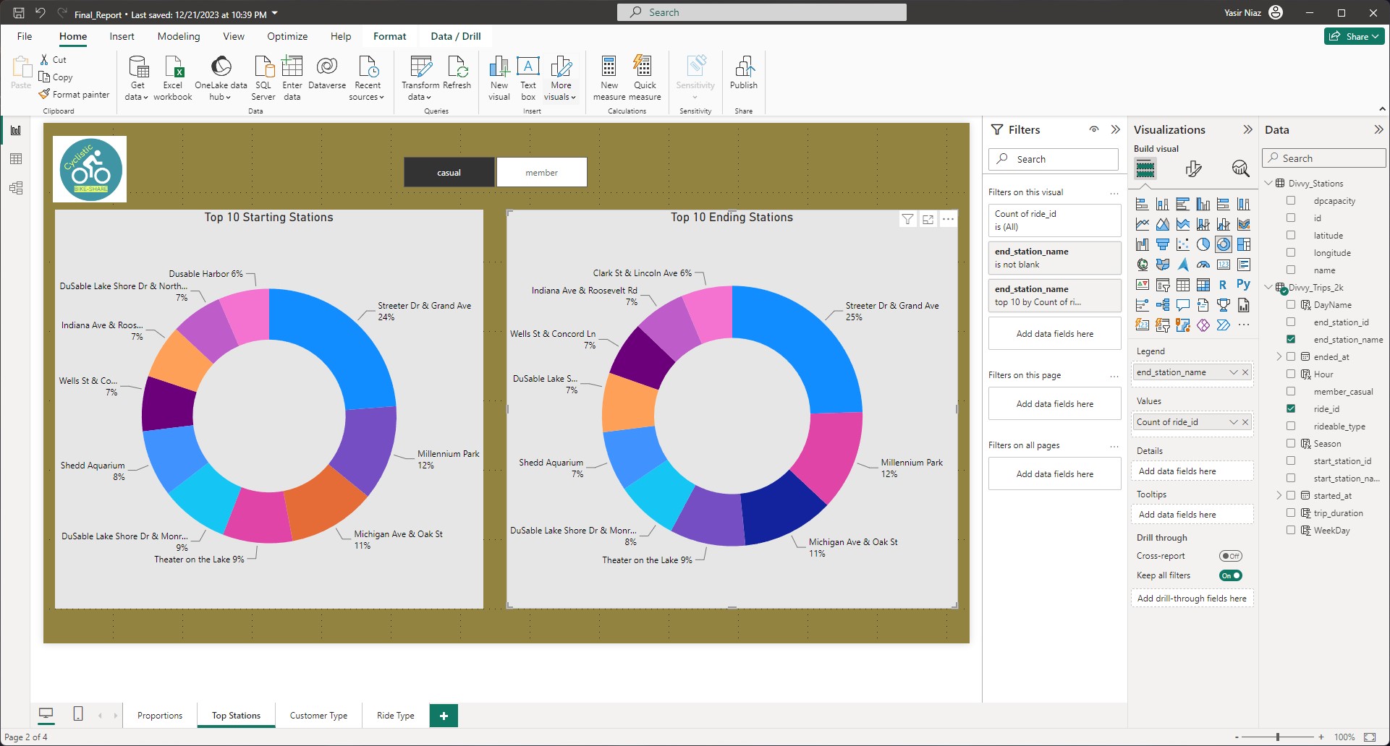The width and height of the screenshot is (1390, 746).
Task: Open the Format ribbon tab
Action: point(390,36)
